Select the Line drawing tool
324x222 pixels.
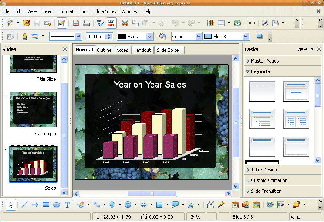24,205
